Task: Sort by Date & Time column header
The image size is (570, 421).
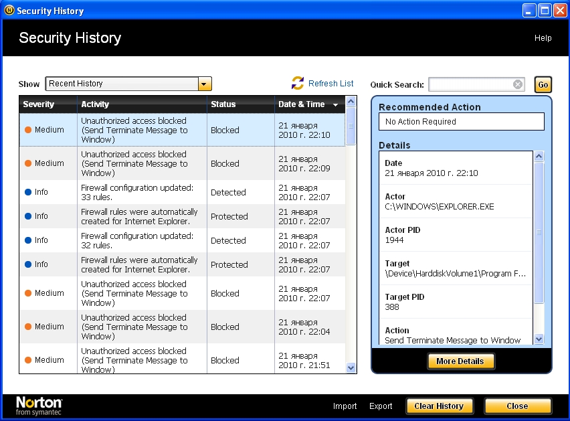Action: tap(310, 104)
